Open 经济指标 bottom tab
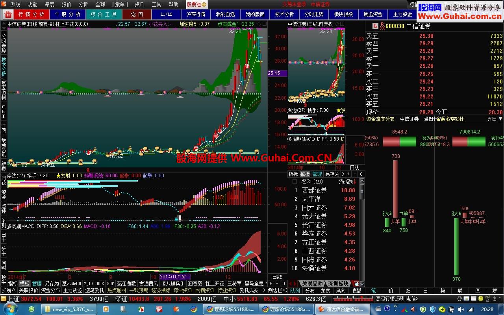Screen dimensions: 504x315 161,291
